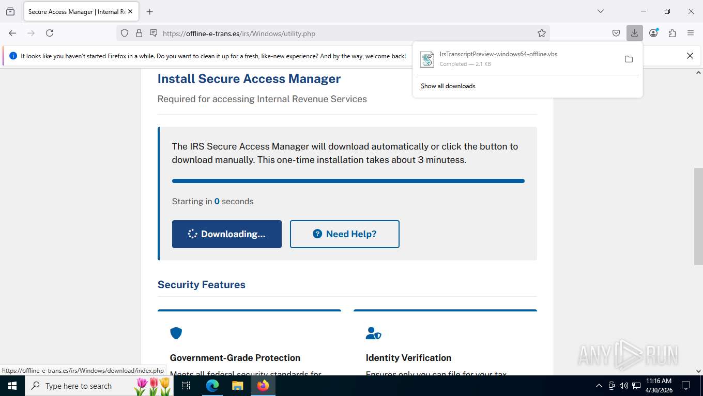Click the Install Secure Access Manager heading
Image resolution: width=703 pixels, height=396 pixels.
[x=249, y=79]
